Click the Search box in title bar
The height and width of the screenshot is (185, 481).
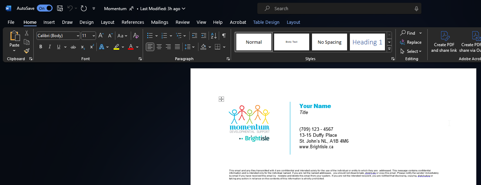coord(339,8)
